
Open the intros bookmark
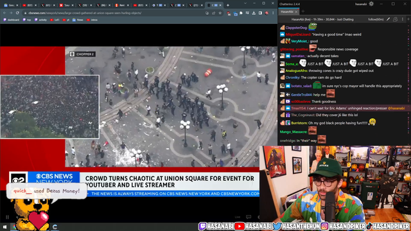[92, 20]
